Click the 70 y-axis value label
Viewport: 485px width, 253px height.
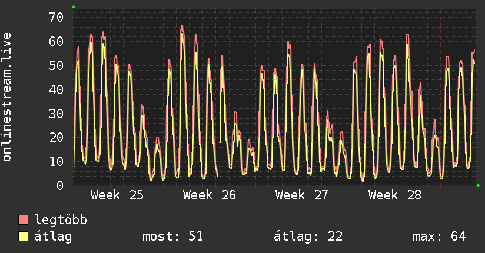(x=57, y=17)
